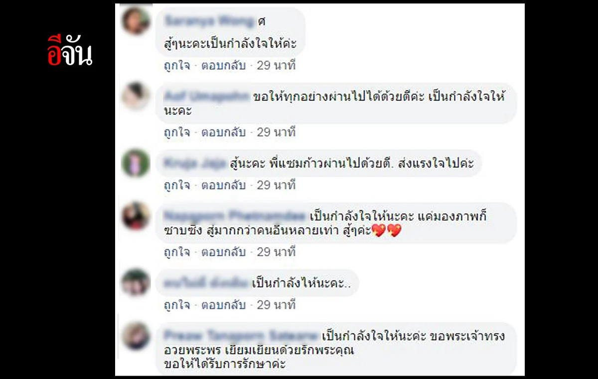This screenshot has width=598, height=379.
Task: Reply to the เป็นกำลังให้นะคะ.. comment
Action: (x=223, y=305)
